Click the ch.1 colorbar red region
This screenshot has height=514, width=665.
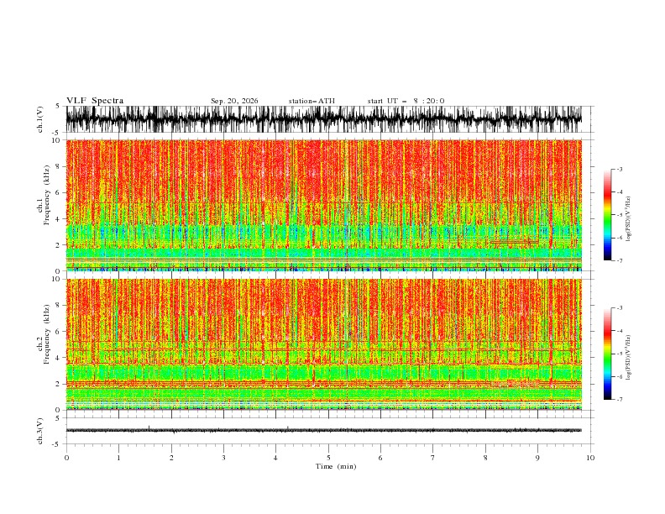[x=607, y=195]
